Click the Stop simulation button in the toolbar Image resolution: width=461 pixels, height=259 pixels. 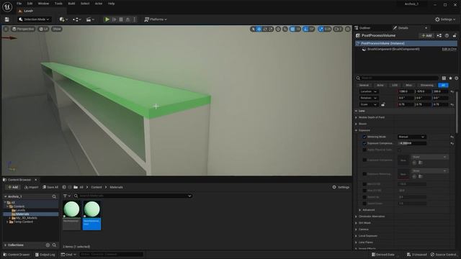tap(121, 19)
